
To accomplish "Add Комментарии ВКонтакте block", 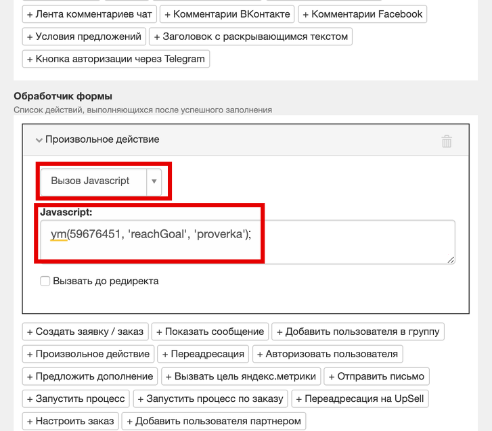I will tap(227, 14).
